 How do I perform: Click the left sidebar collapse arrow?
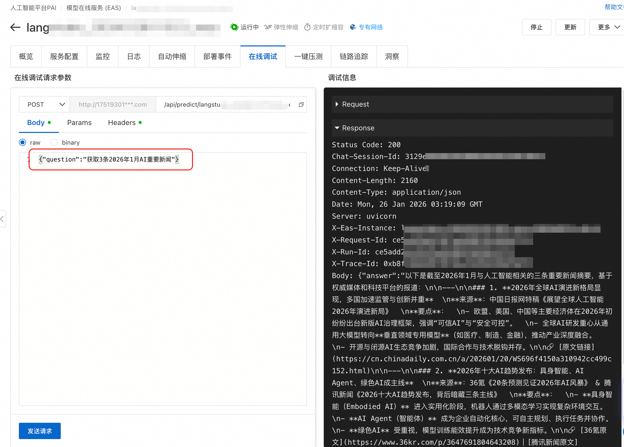pyautogui.click(x=2, y=219)
